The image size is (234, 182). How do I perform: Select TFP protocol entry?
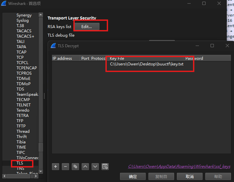(x=20, y=121)
